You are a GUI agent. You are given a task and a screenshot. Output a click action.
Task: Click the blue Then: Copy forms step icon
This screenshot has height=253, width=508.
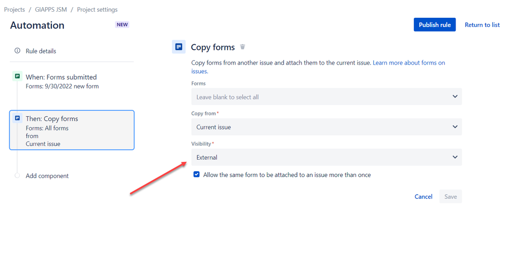pos(17,118)
